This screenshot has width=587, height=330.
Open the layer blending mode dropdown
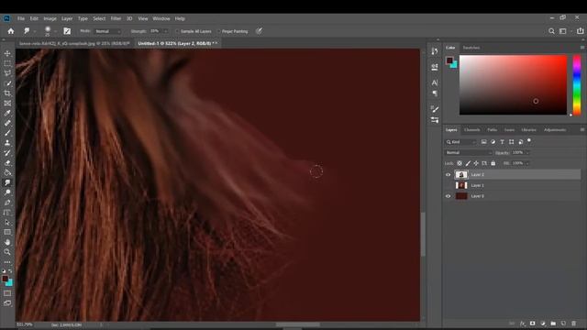469,153
